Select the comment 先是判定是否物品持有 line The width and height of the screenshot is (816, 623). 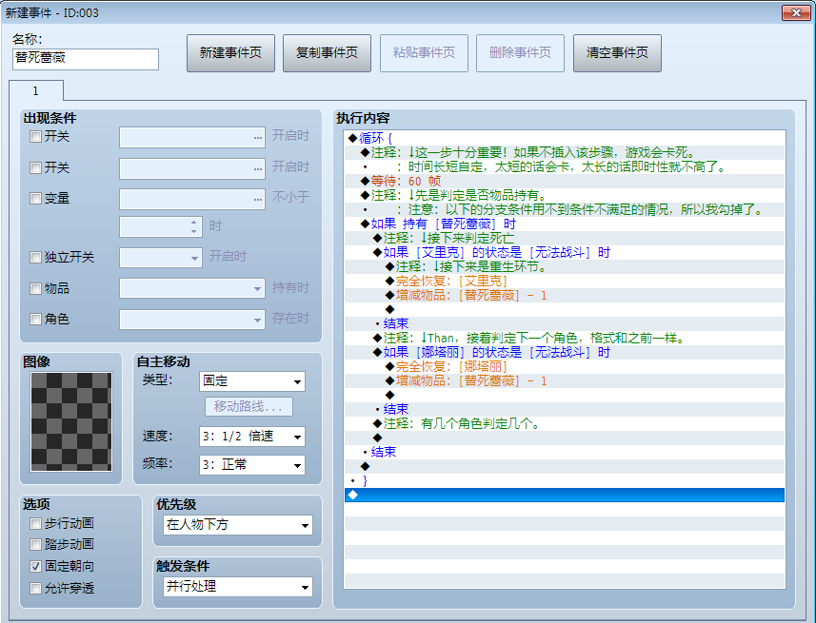[x=565, y=196]
